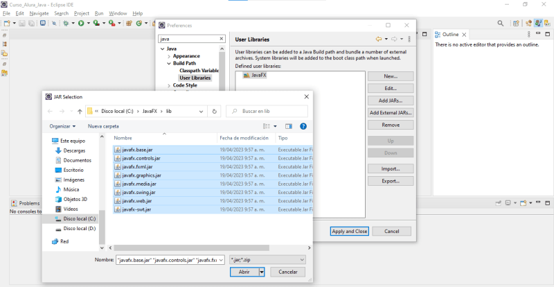
Task: Click the Nueva carpeta button
Action: tap(103, 126)
